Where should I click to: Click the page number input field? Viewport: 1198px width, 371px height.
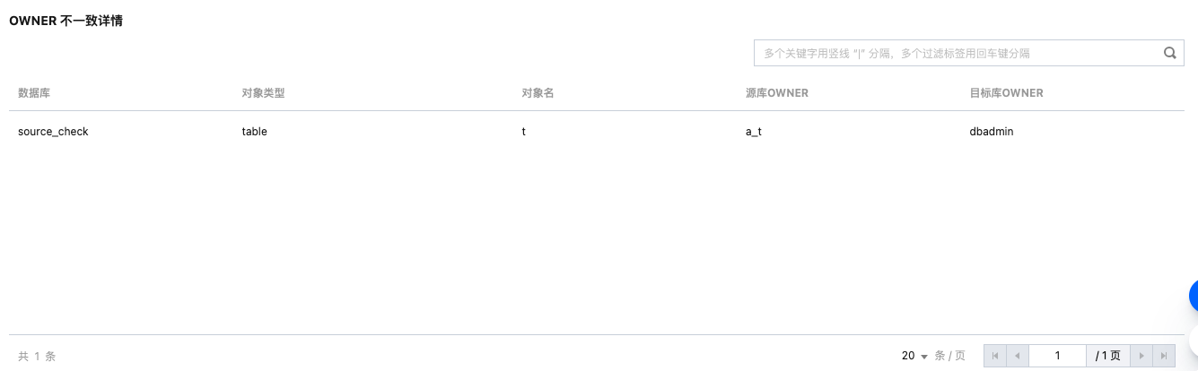coord(1057,356)
